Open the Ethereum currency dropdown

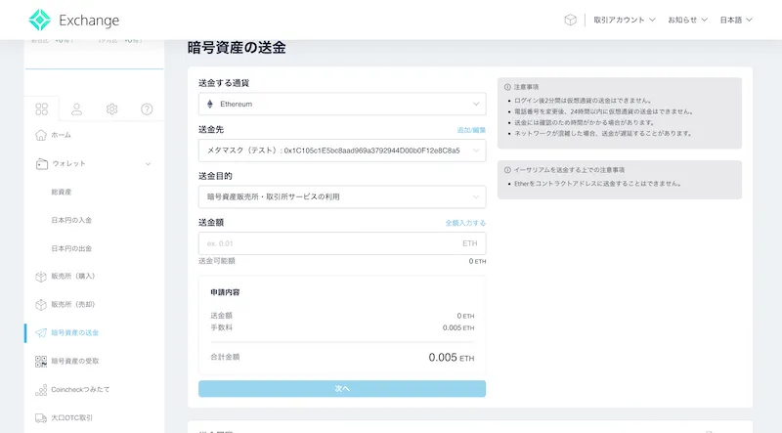click(x=342, y=104)
